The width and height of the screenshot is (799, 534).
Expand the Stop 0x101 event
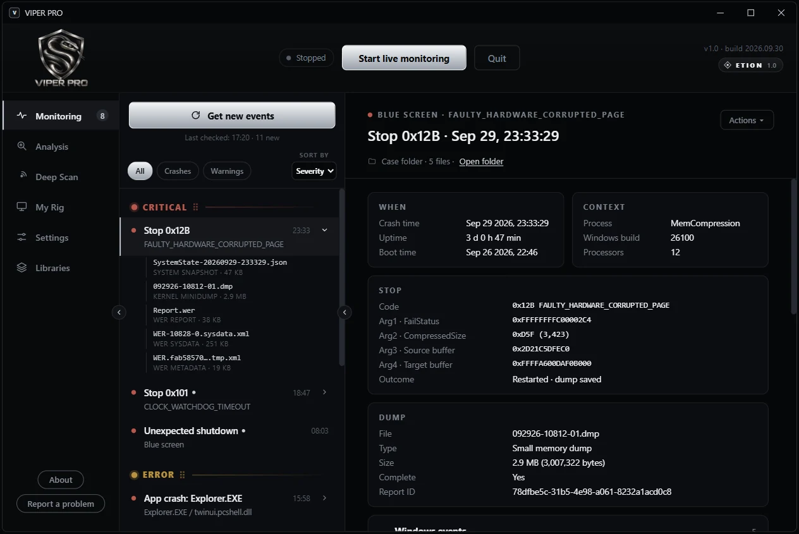325,392
